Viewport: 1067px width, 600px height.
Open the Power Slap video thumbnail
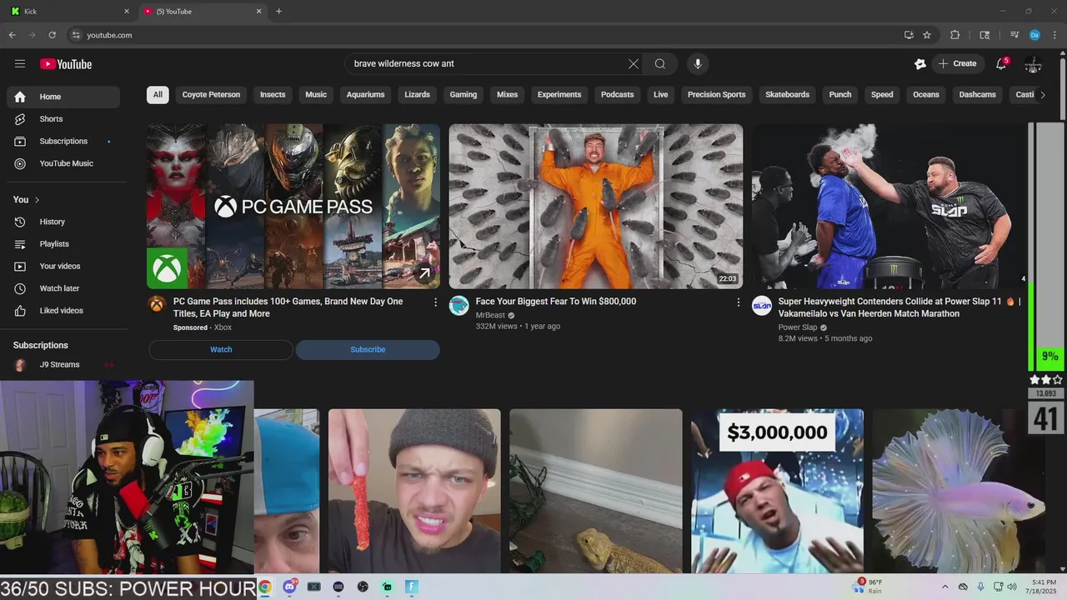click(889, 207)
